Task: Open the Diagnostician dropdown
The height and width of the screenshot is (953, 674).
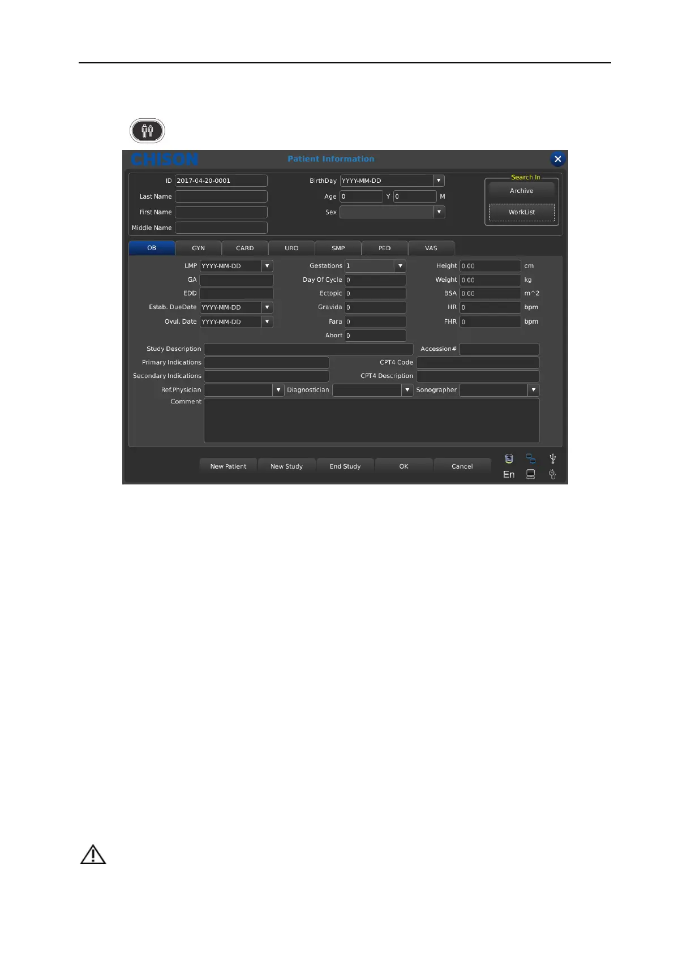Action: coord(407,390)
